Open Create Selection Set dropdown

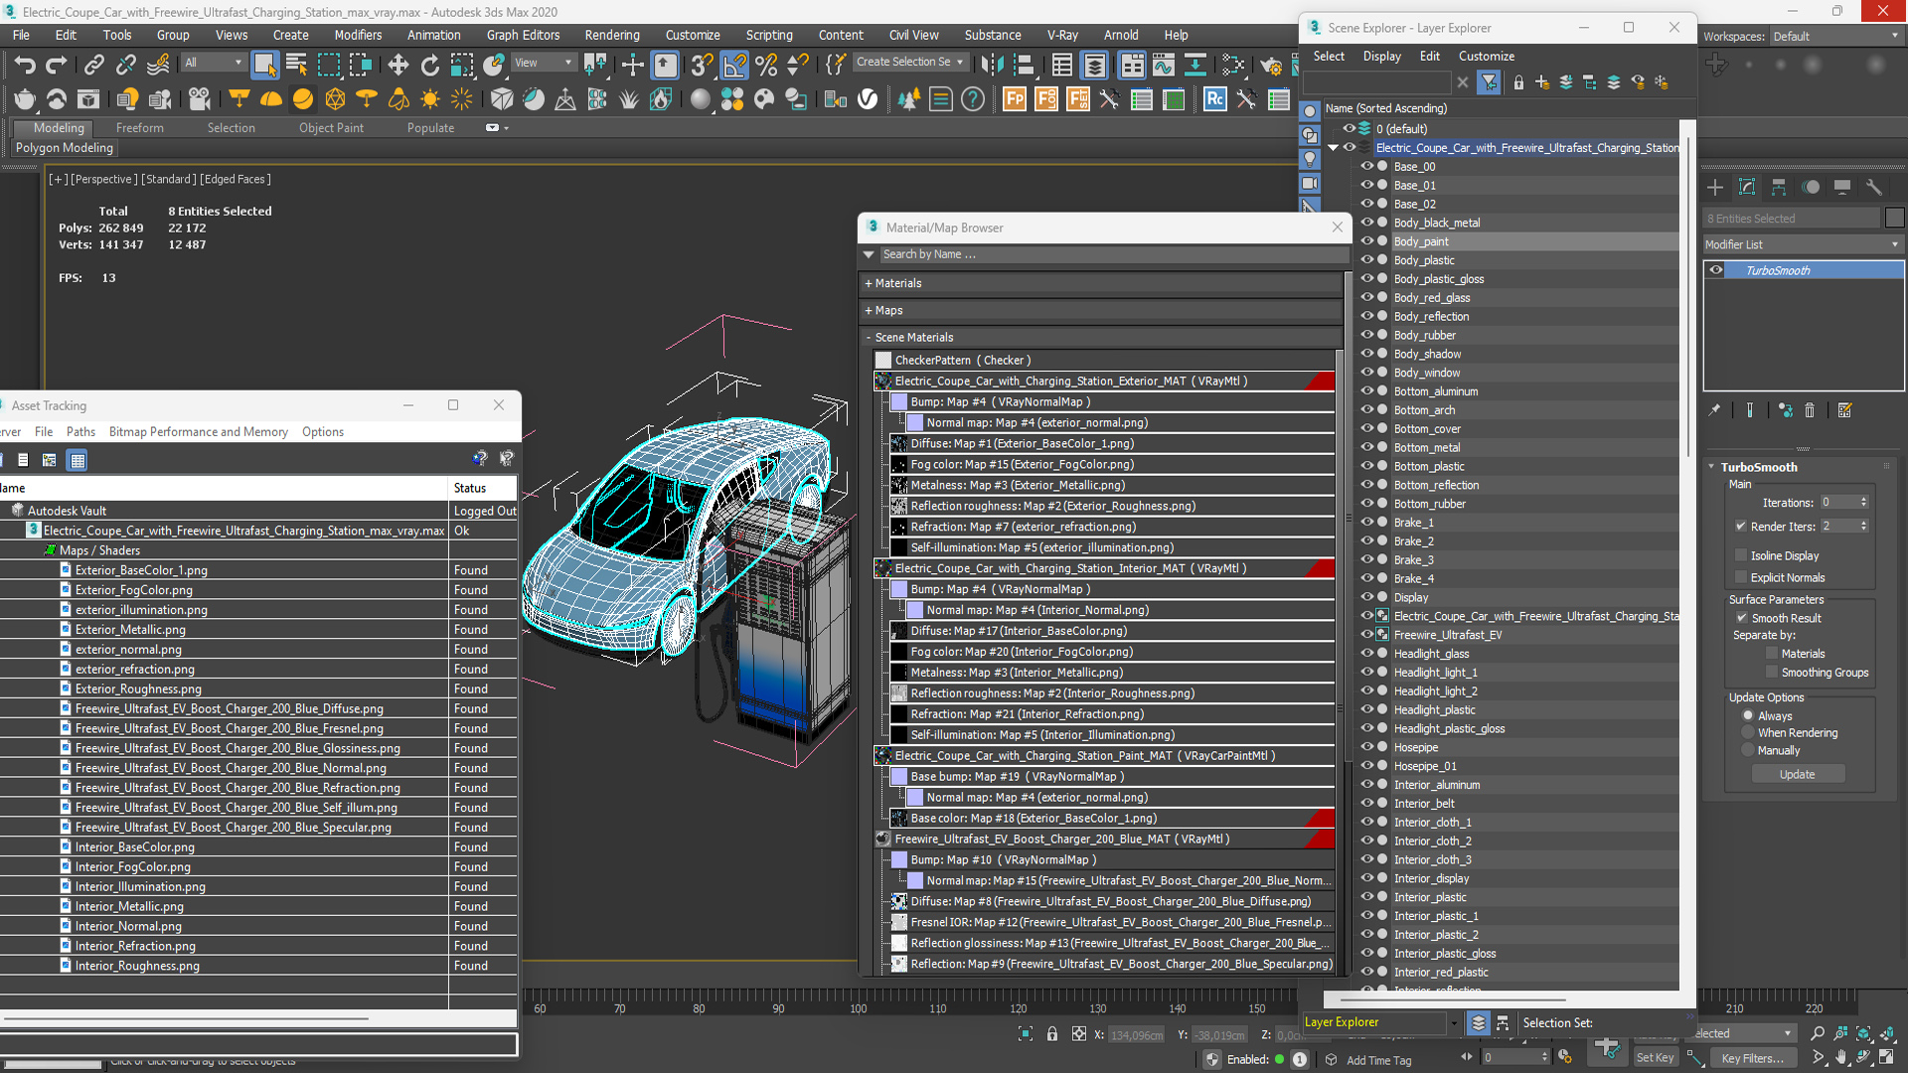click(910, 62)
